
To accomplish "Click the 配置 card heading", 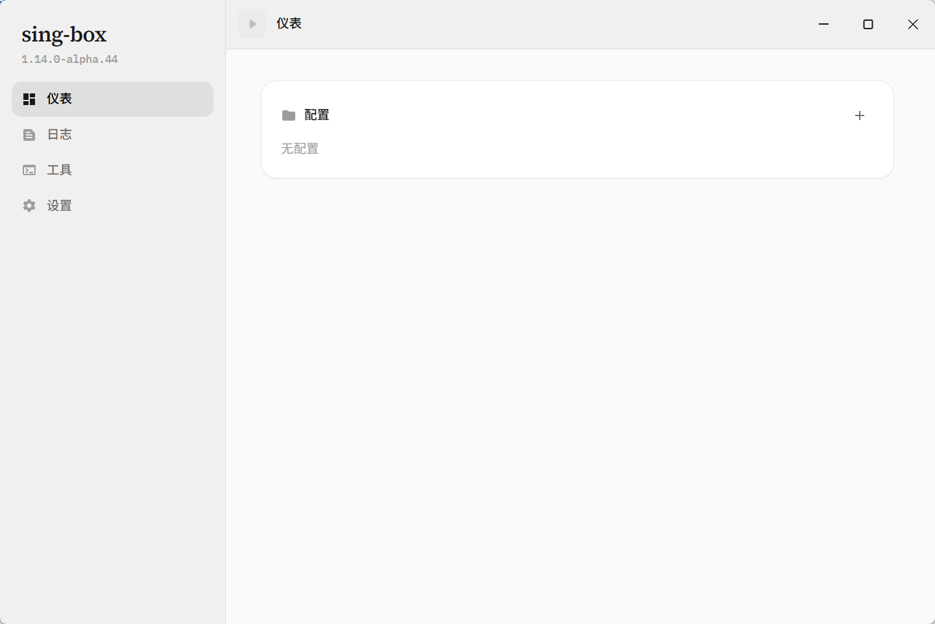I will tap(317, 115).
